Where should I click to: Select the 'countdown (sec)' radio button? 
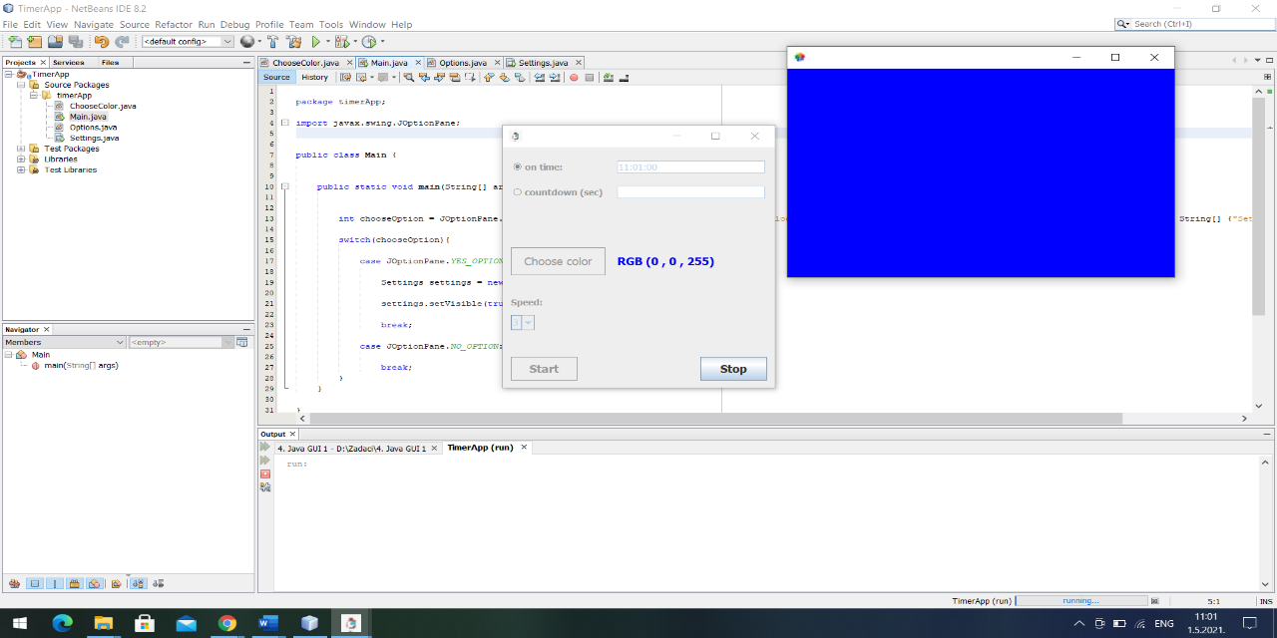pos(518,192)
